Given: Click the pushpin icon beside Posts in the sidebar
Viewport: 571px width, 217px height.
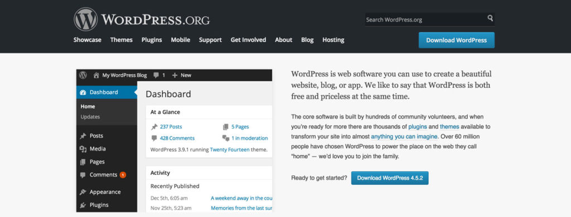Looking at the screenshot, I should coord(83,136).
